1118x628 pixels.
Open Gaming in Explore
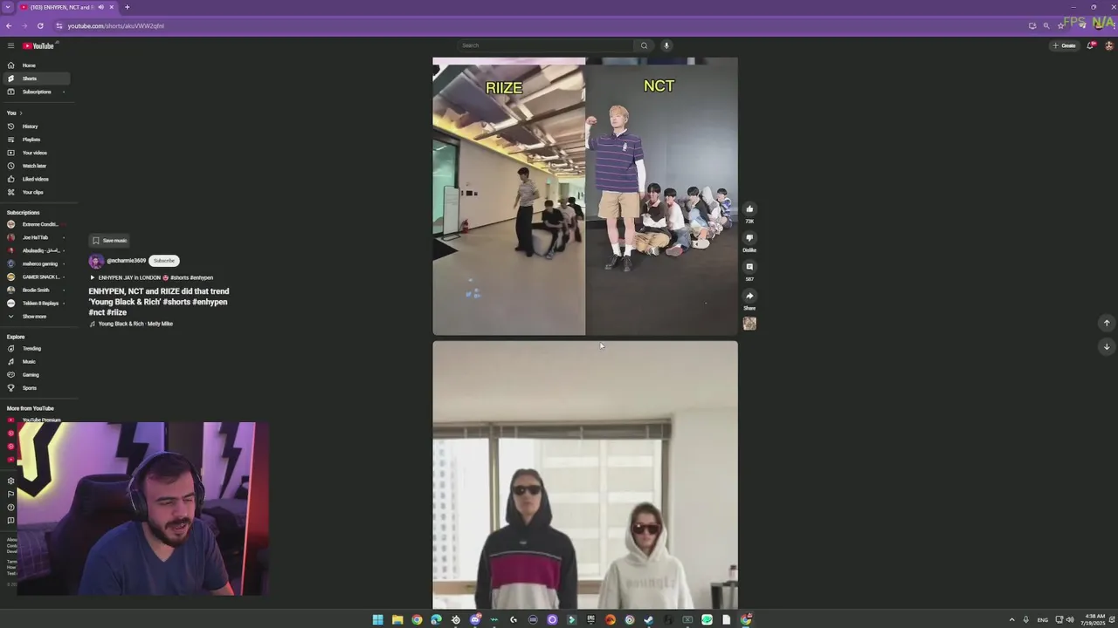(x=35, y=374)
